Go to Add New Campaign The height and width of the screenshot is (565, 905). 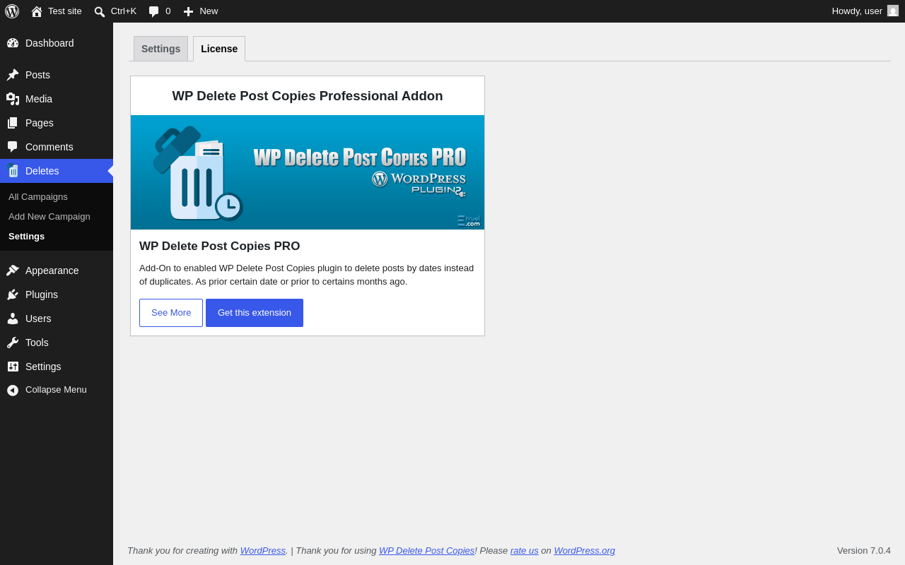coord(49,217)
